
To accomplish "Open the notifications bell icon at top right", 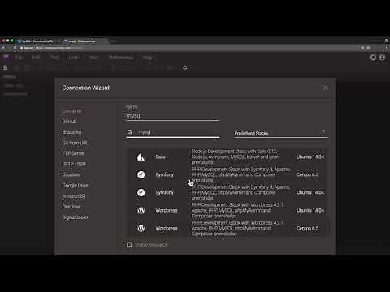I will coord(373,58).
